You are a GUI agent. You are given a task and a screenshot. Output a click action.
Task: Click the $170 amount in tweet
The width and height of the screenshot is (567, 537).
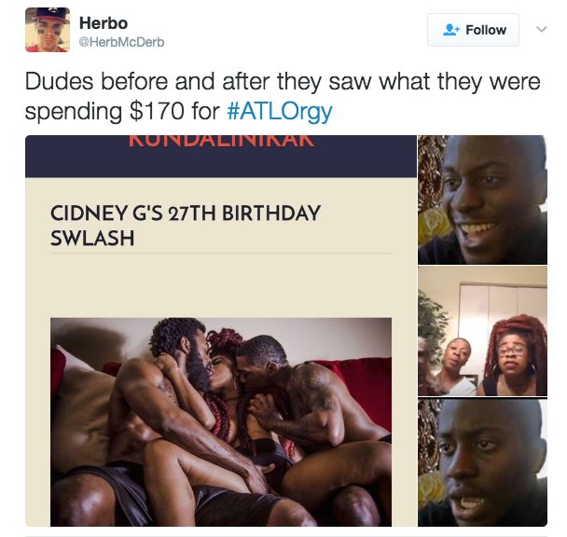(157, 111)
